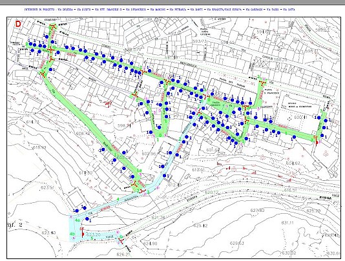Screen dimensions: 345x261
Task: Click the red junction marker near segment 6
Action: (x=121, y=240)
